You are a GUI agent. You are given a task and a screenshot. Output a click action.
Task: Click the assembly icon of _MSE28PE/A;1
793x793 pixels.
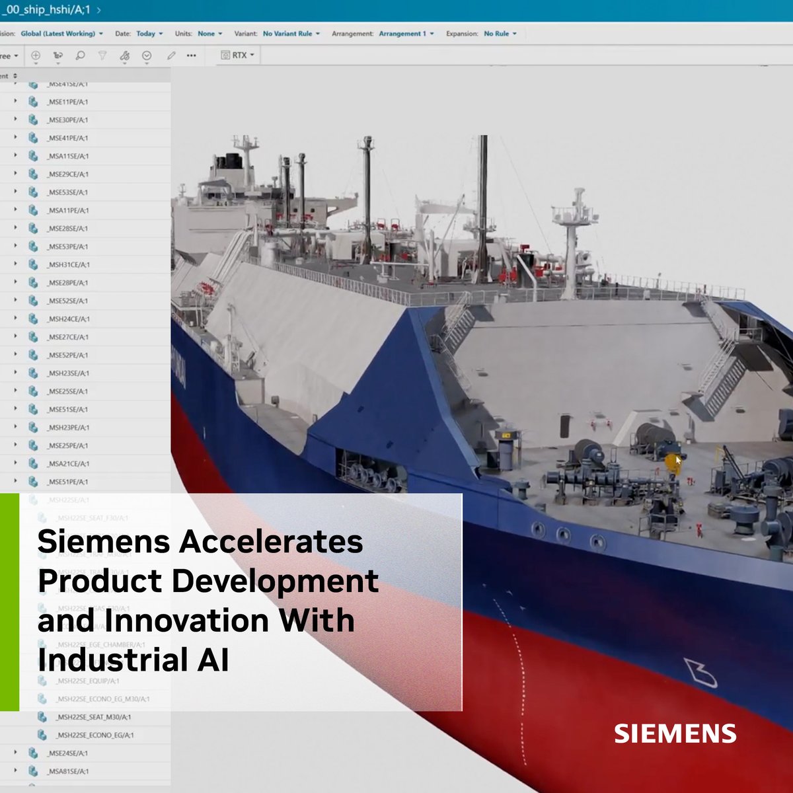(x=32, y=283)
